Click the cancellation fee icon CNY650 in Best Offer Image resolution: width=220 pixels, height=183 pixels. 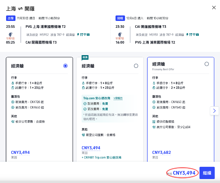point(154,102)
